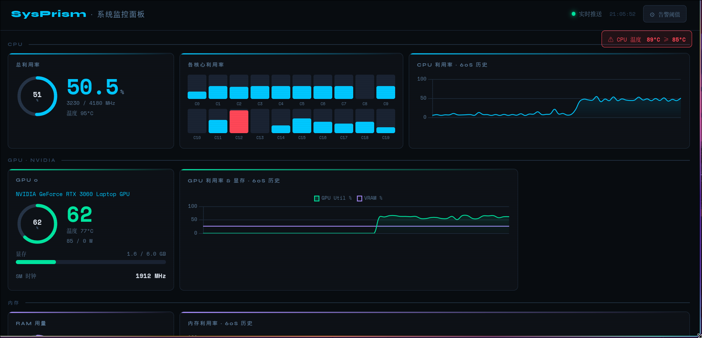Click the NVIDIA GeForce RTX 3060 Laptop GPU name
This screenshot has width=702, height=338.
point(72,194)
